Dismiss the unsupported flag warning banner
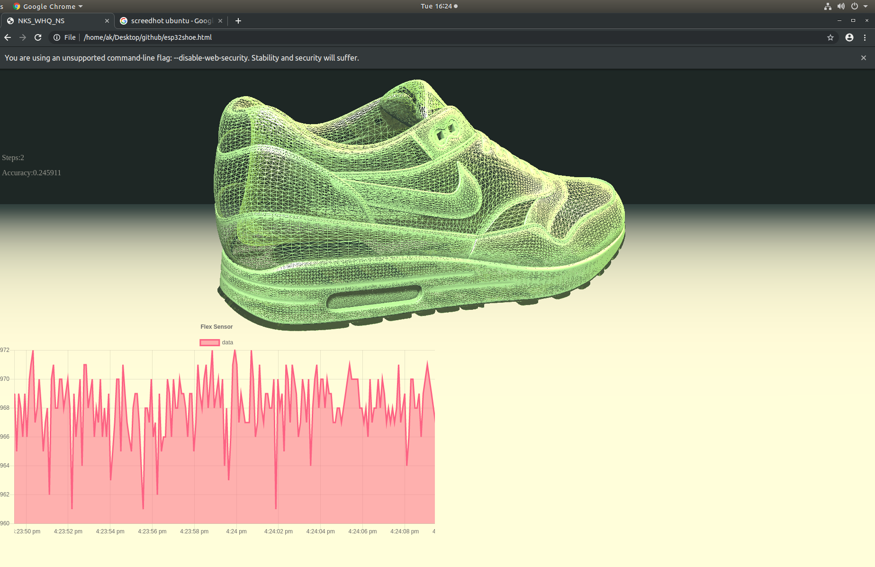The height and width of the screenshot is (567, 875). point(863,58)
